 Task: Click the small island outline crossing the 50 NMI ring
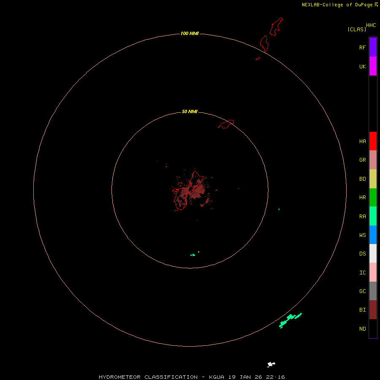click(x=226, y=124)
